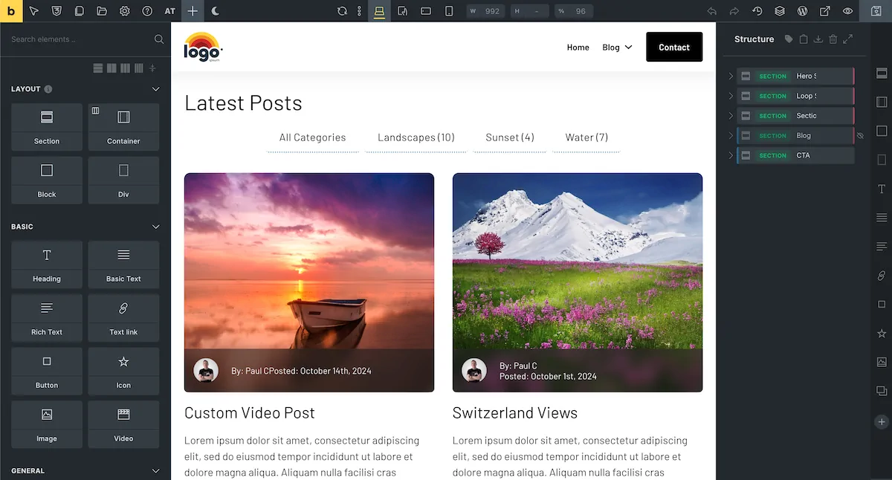Click the reload canvas circular arrows icon

click(342, 11)
